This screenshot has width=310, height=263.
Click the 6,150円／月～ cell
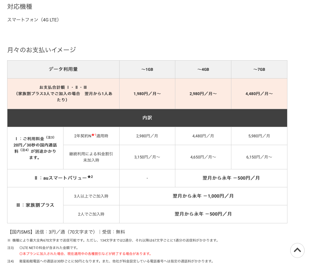259,157
